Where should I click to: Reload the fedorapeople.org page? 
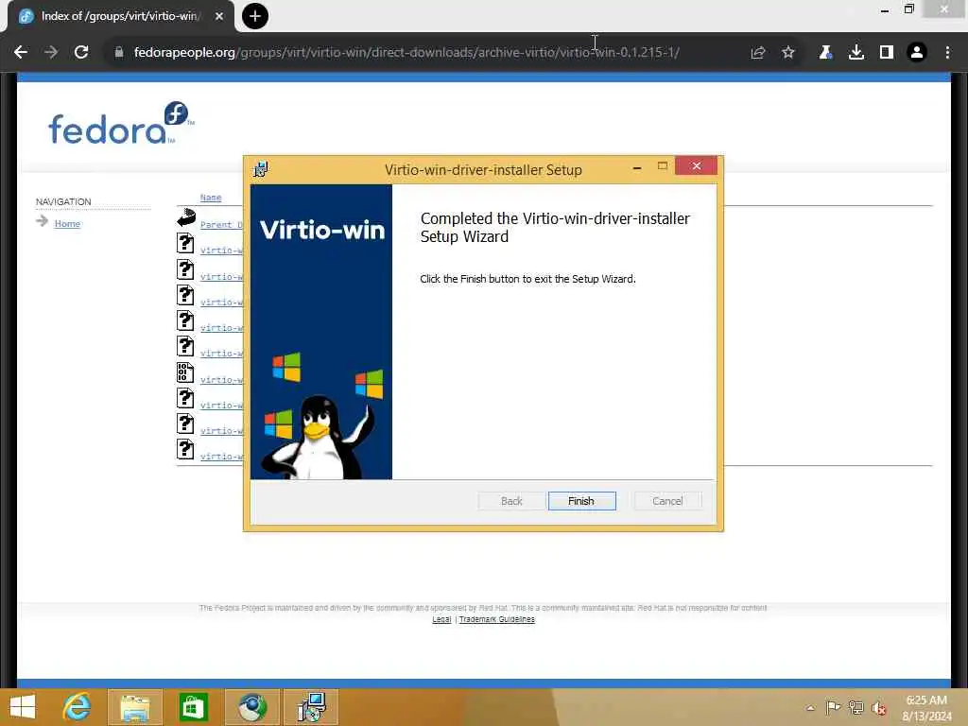tap(81, 53)
